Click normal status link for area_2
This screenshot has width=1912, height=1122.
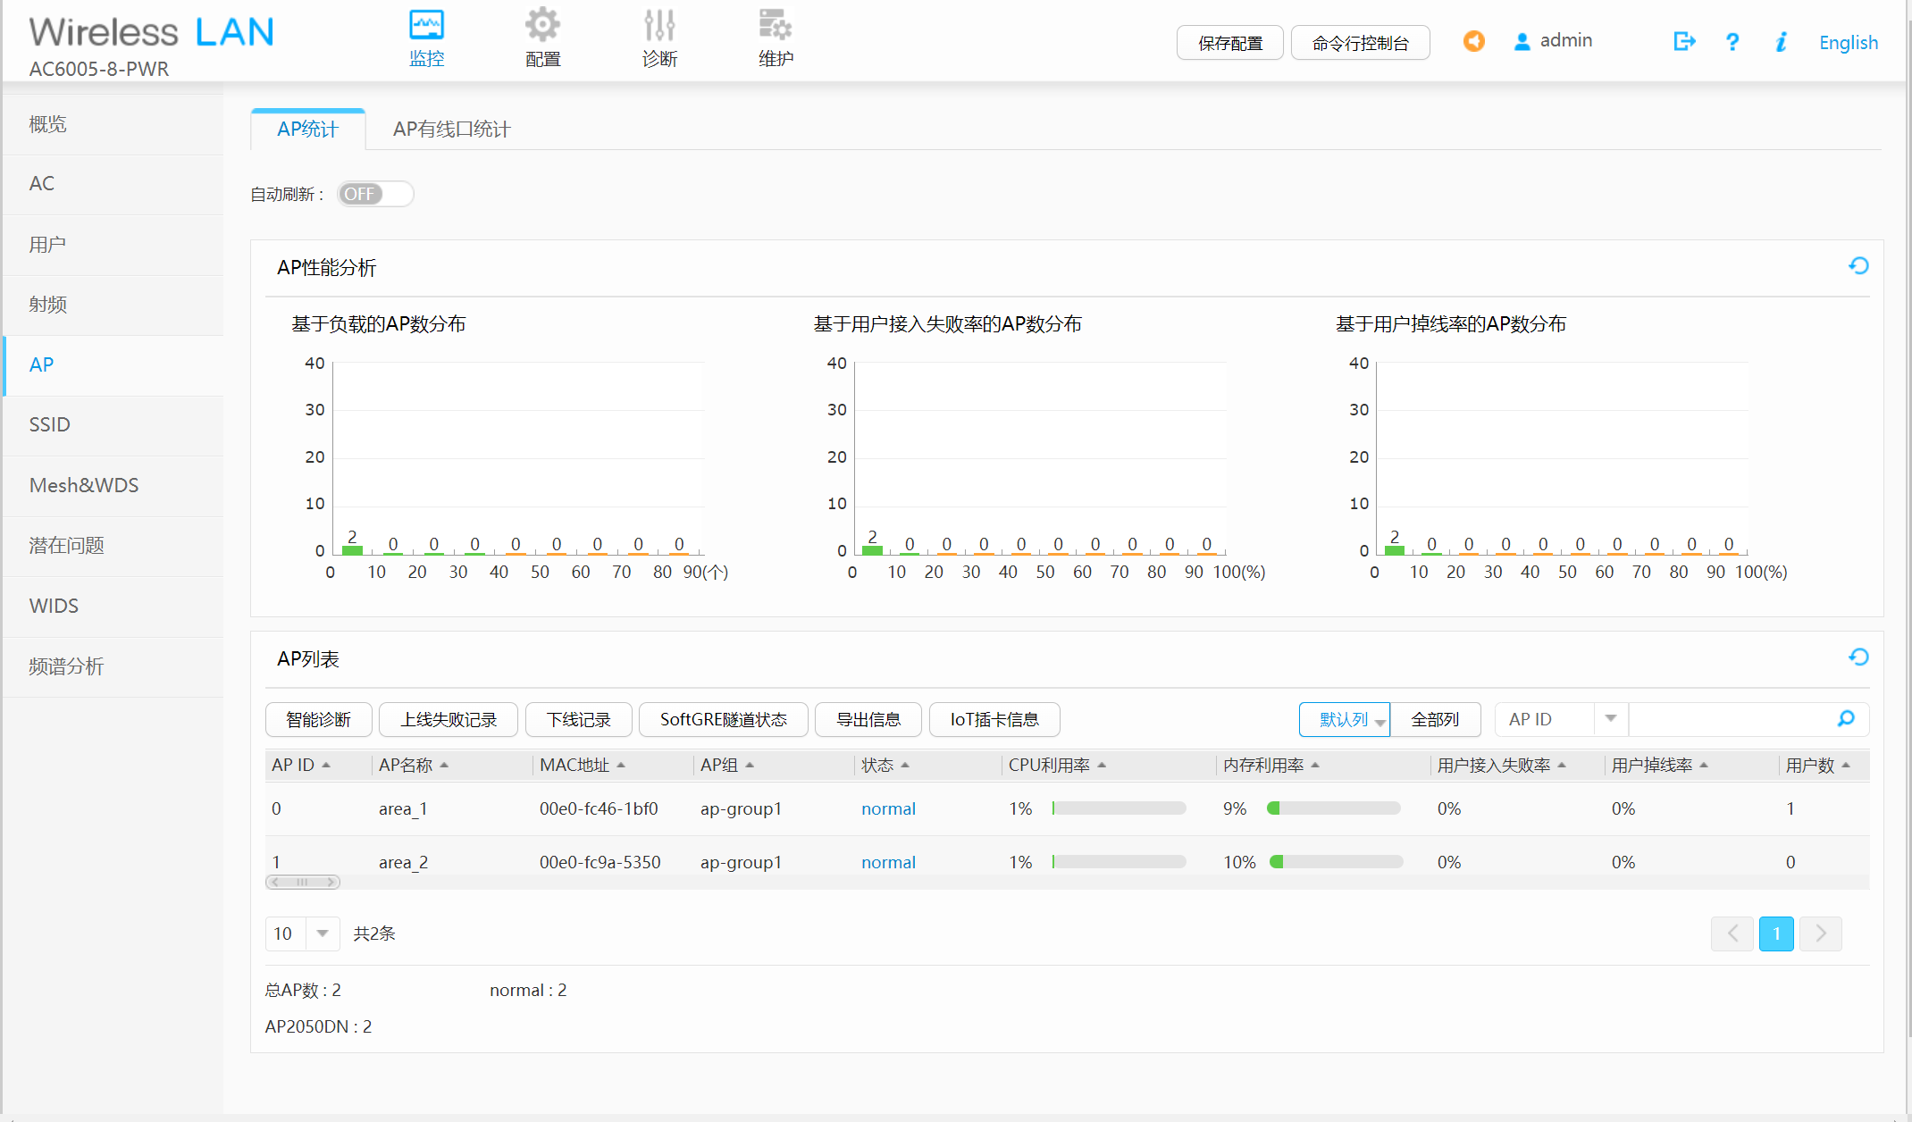point(888,862)
